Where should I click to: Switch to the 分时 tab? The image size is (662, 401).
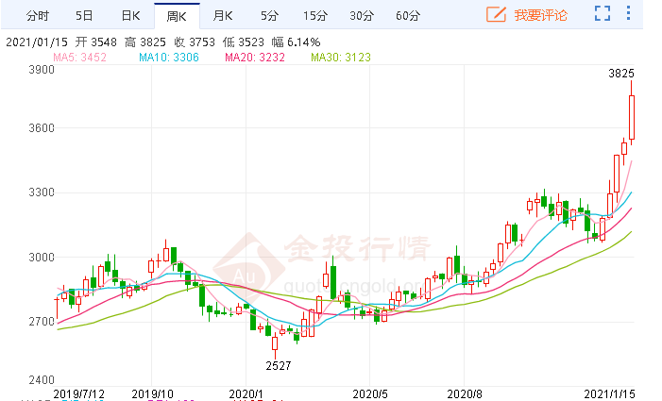pos(38,15)
